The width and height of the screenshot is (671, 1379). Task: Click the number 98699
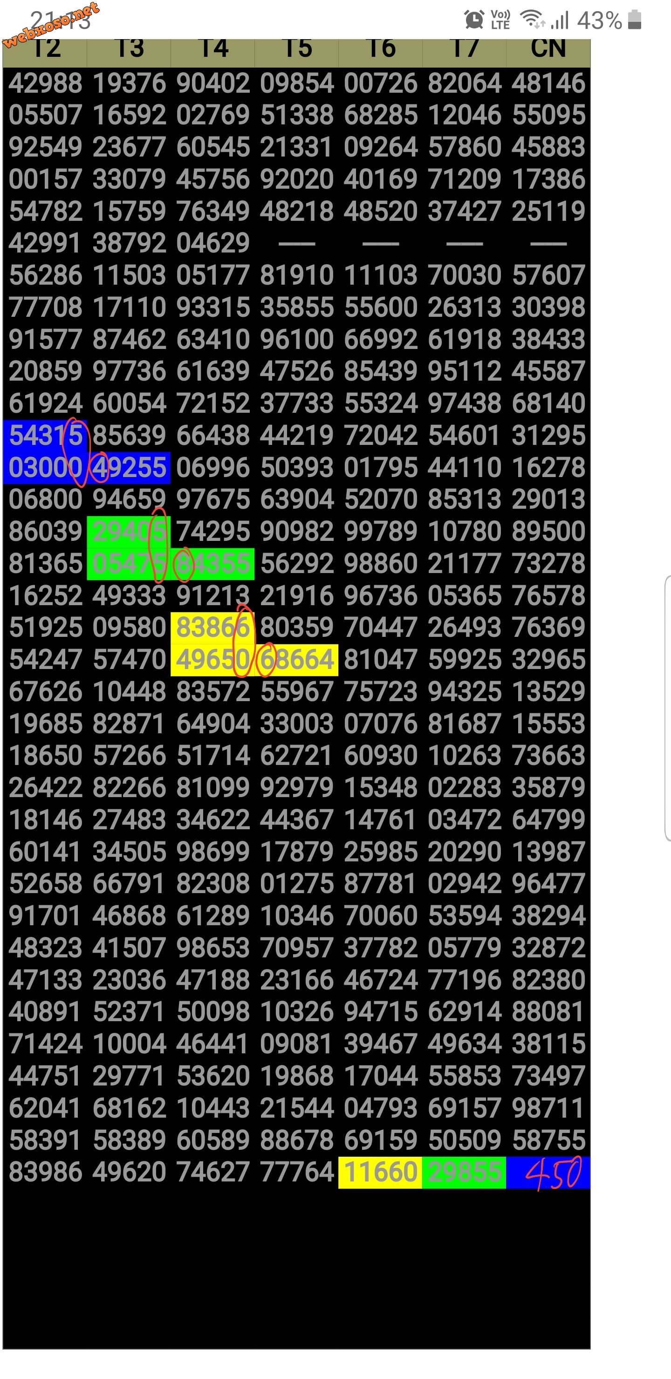(x=212, y=852)
